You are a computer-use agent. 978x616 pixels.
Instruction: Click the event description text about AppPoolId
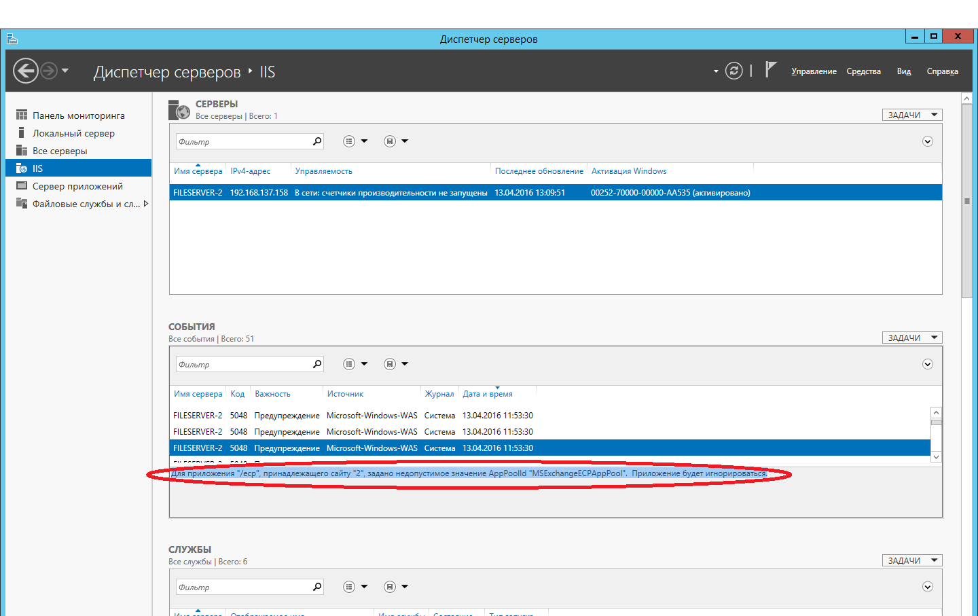pyautogui.click(x=469, y=473)
